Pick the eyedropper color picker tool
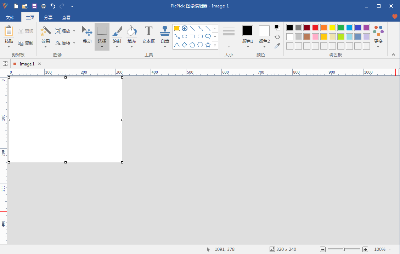This screenshot has height=254, width=400. 277,46
